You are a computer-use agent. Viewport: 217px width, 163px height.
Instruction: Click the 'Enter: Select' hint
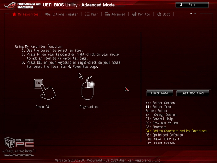coord(157,111)
